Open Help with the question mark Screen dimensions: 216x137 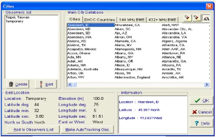pos(202,123)
